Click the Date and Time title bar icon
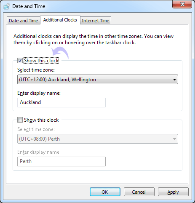The image size is (195, 203). click(x=6, y=6)
